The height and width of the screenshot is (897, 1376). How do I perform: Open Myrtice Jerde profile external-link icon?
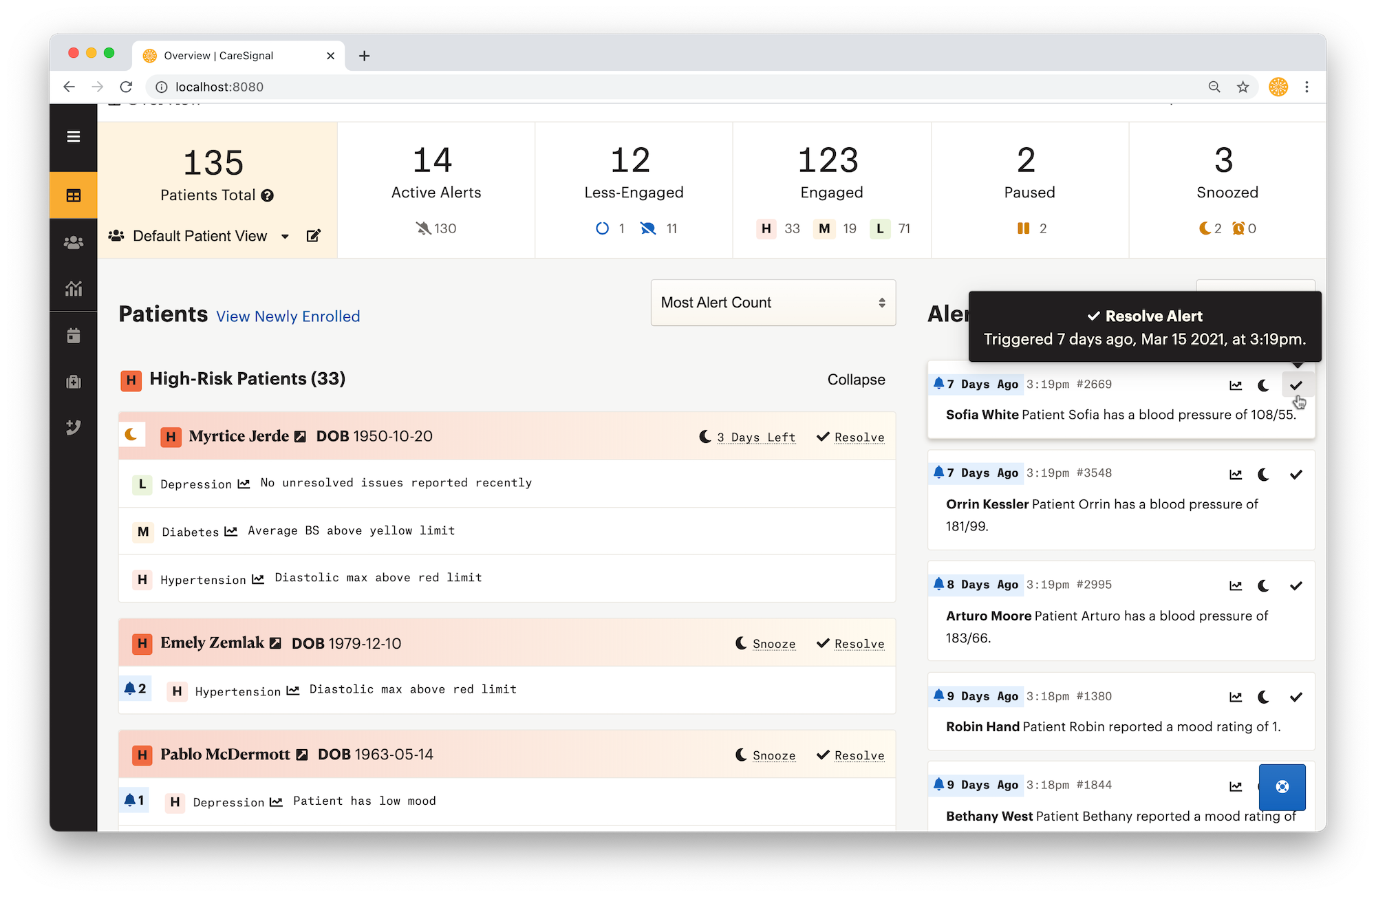[x=300, y=436]
